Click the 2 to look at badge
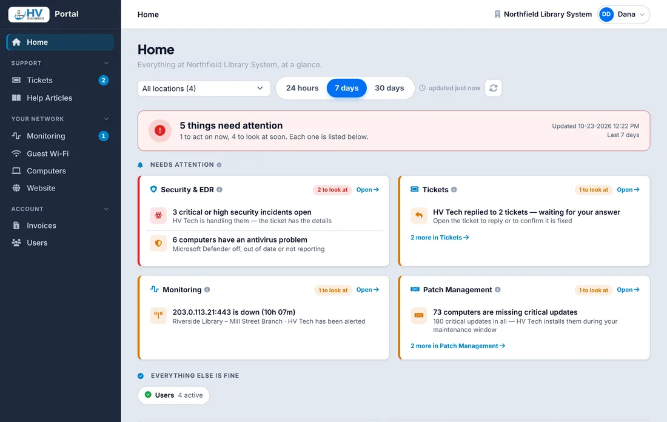The width and height of the screenshot is (667, 422). tap(332, 190)
